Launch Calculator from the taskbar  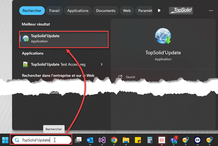tap(150, 140)
